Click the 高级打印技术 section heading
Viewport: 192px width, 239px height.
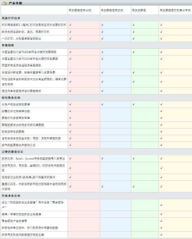point(11,18)
